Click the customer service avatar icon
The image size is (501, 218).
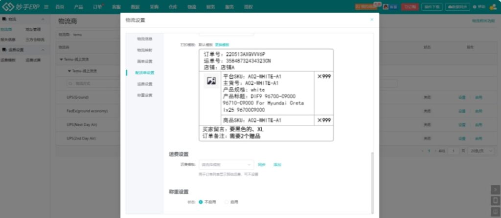[386, 7]
